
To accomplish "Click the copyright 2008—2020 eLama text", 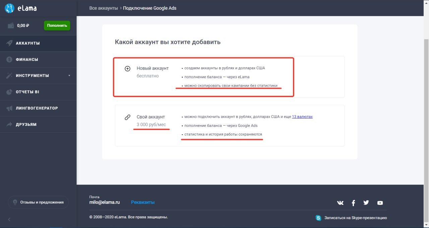I will coord(128,217).
